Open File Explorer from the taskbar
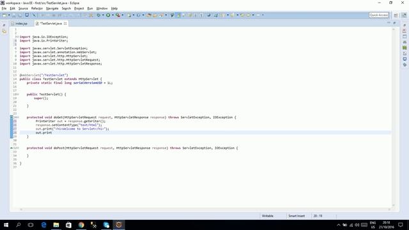409x230 pixels. (x=56, y=225)
